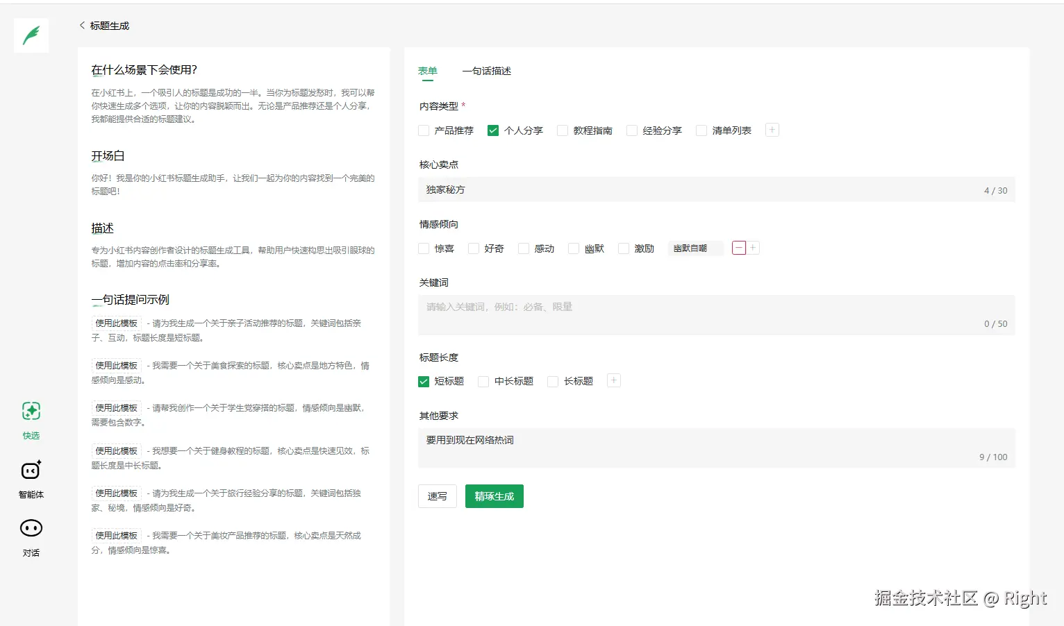The width and height of the screenshot is (1064, 626).
Task: Uncheck the 短标题 checkbox
Action: point(424,381)
